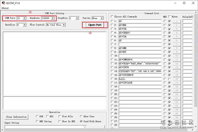
Task: Click the AT+NRB command field
Action: point(140,25)
